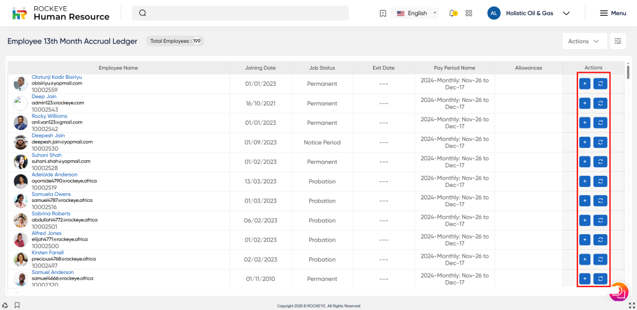Open the apps grid icon
Screen dimensions: 637x310
pyautogui.click(x=469, y=13)
